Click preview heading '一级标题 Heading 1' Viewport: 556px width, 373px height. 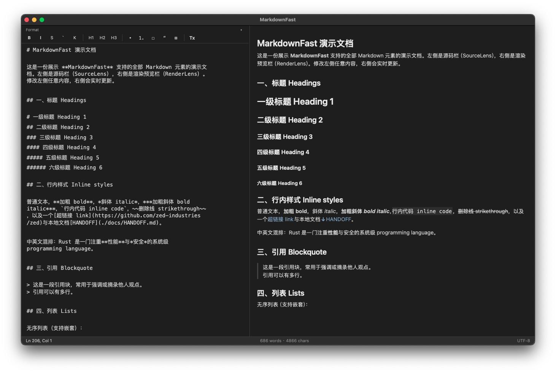tap(295, 102)
